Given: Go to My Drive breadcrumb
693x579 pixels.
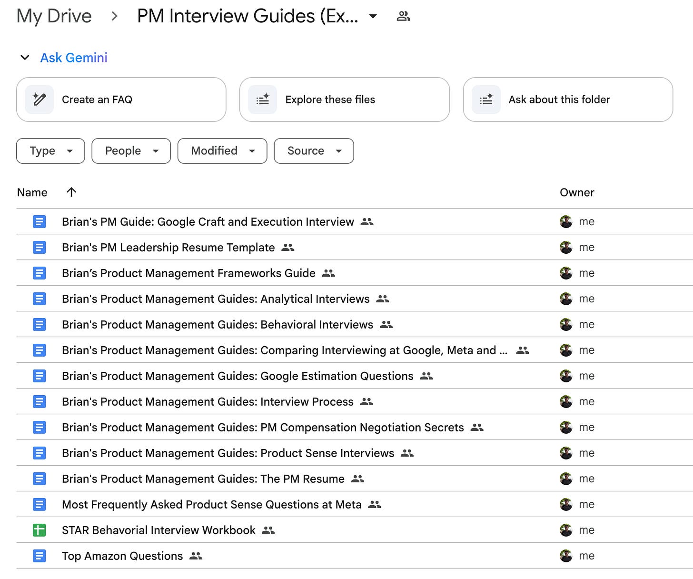Looking at the screenshot, I should pos(54,16).
